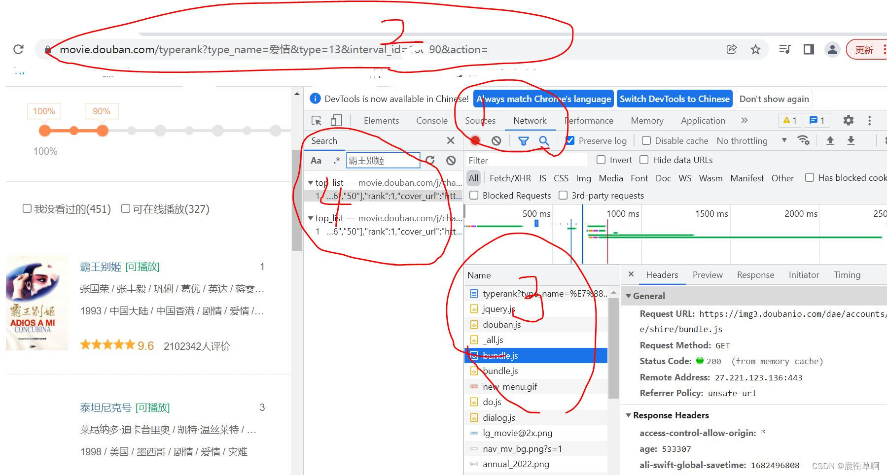Toggle match case Aa in search

coord(316,161)
